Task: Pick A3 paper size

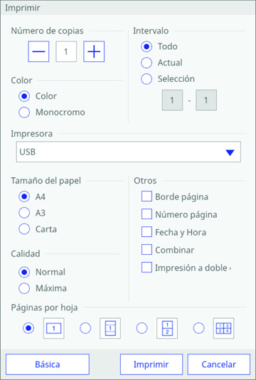Action: (24, 213)
